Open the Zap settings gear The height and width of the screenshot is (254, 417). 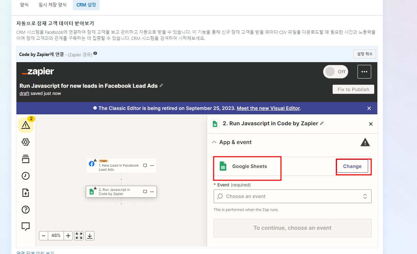(x=26, y=142)
